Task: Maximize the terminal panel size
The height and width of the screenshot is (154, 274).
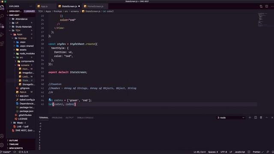Action: pyautogui.click(x=267, y=118)
